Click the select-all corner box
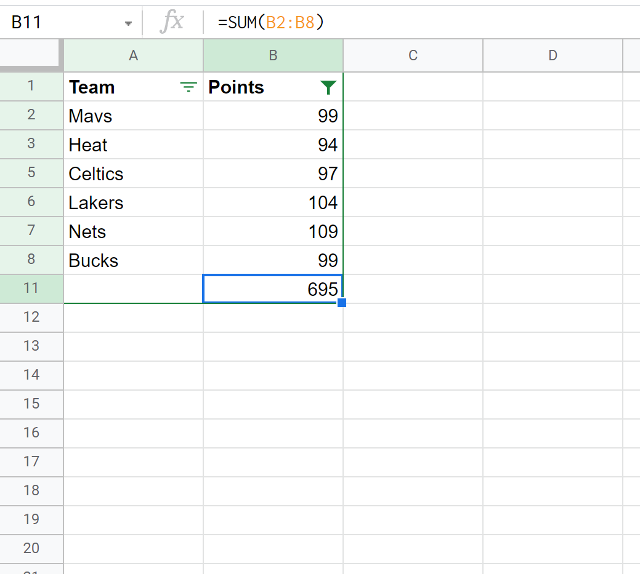 [31, 55]
